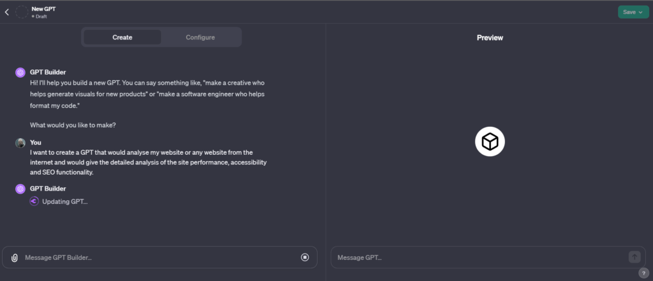Go back using the left chevron arrow
Viewport: 653px width, 281px height.
coord(6,12)
